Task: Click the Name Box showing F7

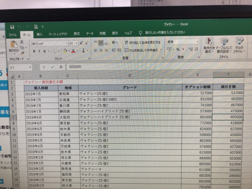Action: (19, 68)
